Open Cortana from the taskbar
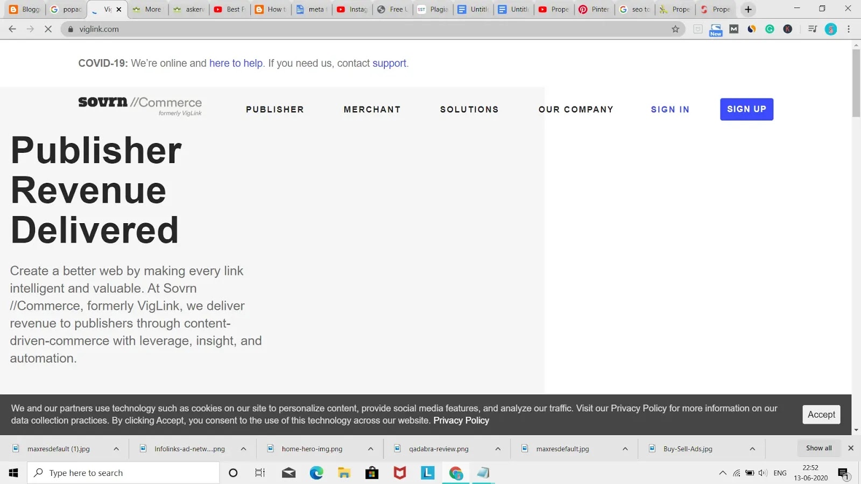Screen dimensions: 861x484 tap(233, 473)
